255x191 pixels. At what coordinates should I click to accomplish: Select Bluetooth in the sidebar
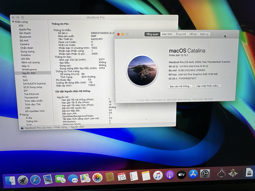[x=25, y=37]
